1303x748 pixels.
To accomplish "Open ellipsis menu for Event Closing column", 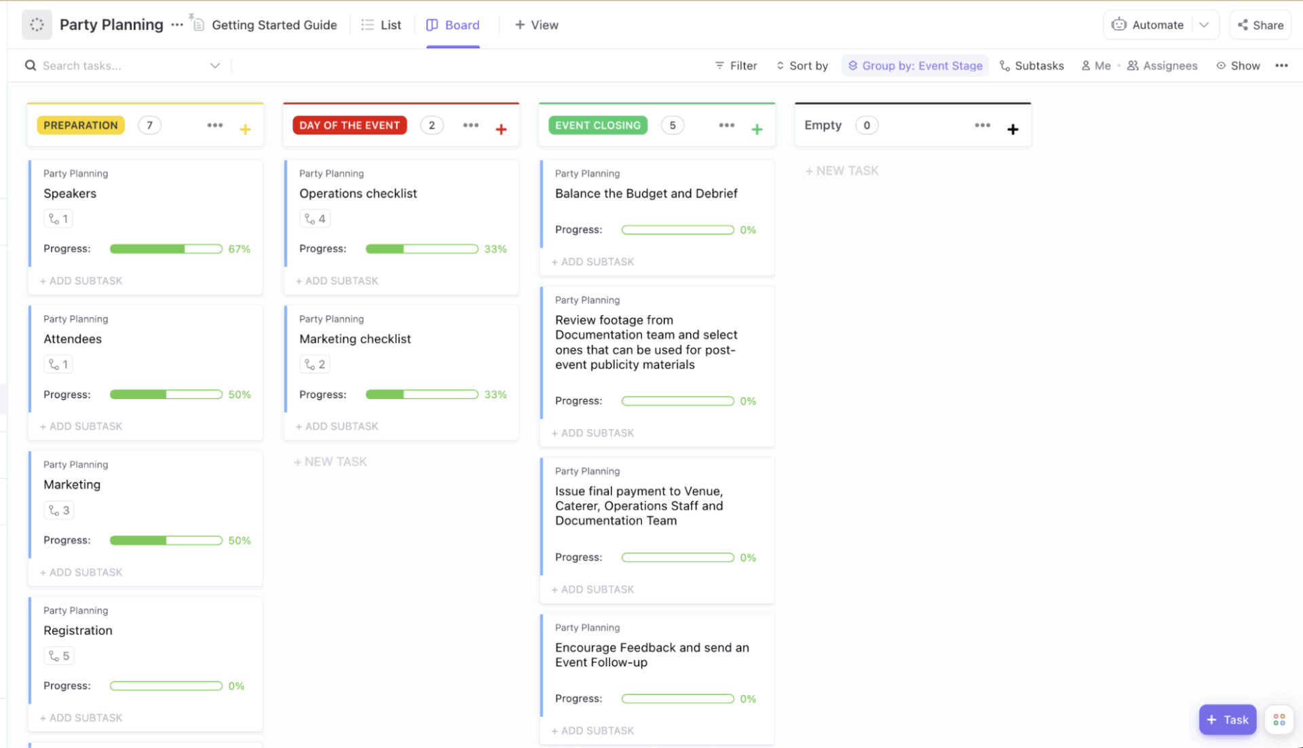I will [x=726, y=125].
